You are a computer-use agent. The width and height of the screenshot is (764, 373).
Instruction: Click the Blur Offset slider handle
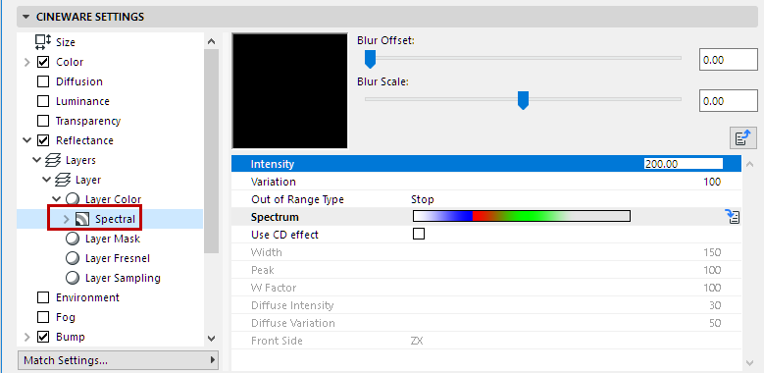coord(371,59)
